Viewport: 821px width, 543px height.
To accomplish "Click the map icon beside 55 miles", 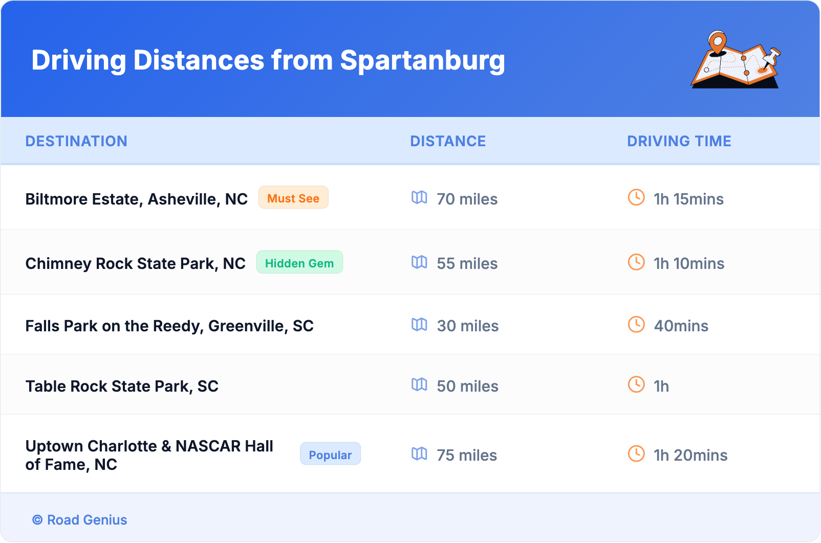I will tap(419, 262).
